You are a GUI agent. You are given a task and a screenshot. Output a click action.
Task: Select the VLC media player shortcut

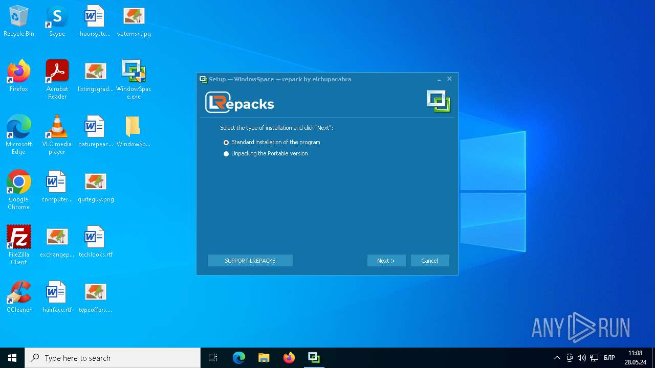click(x=57, y=135)
